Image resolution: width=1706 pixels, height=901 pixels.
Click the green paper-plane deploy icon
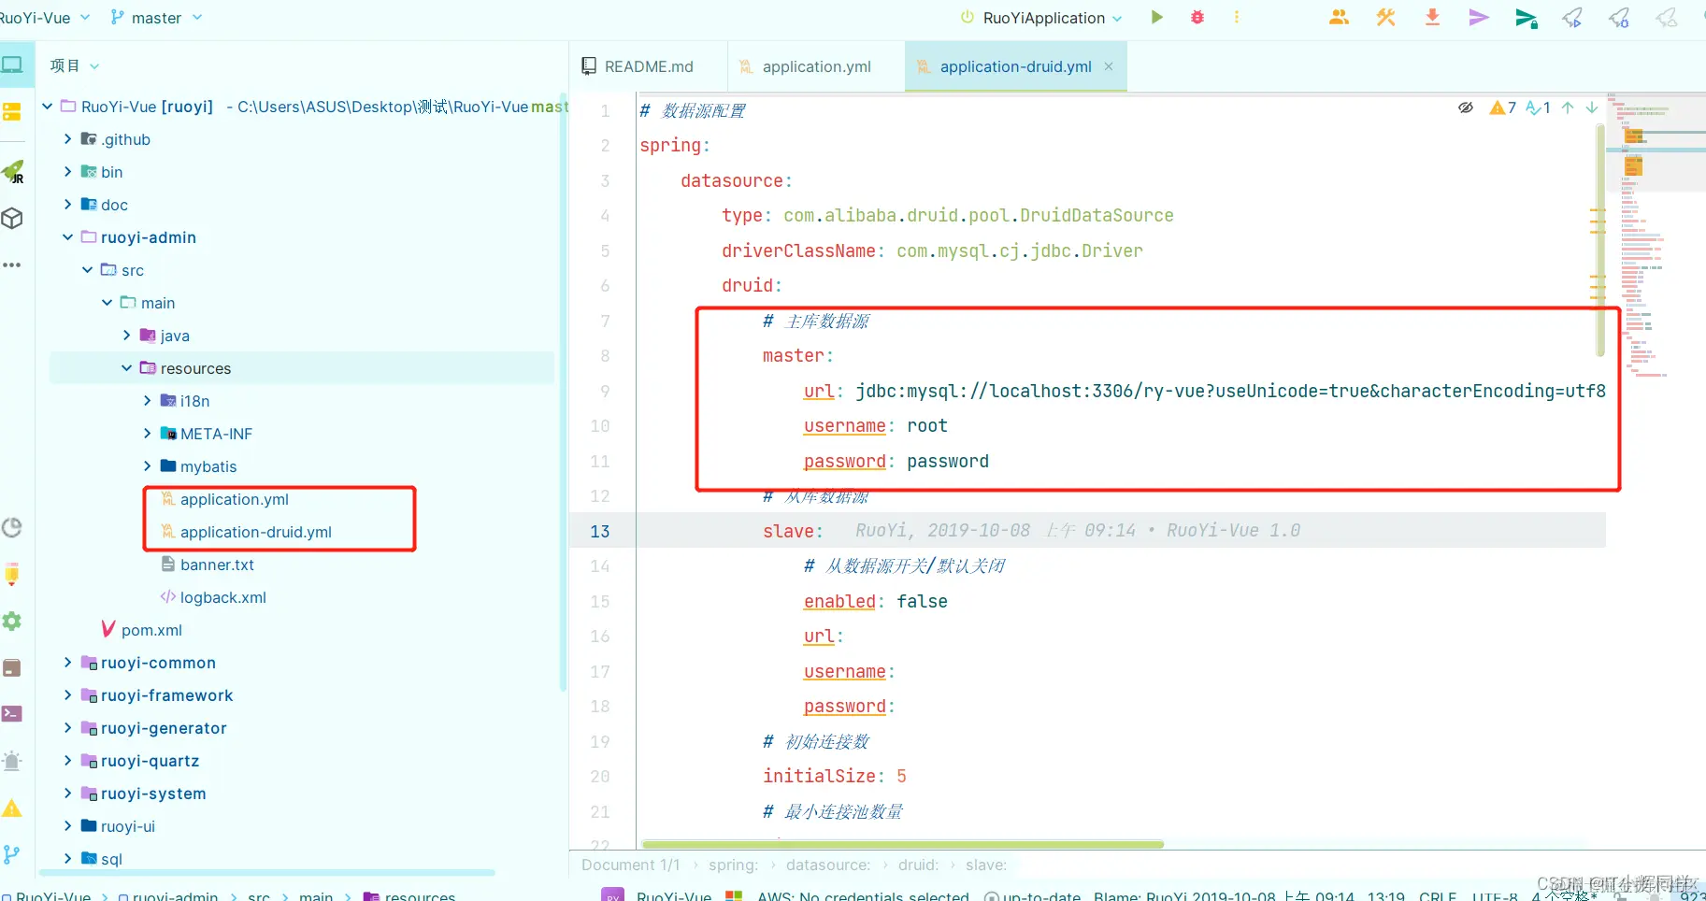click(x=1526, y=18)
